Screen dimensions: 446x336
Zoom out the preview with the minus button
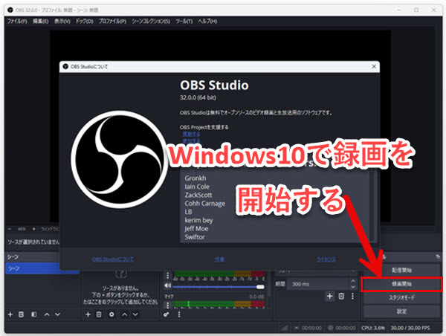[10, 229]
